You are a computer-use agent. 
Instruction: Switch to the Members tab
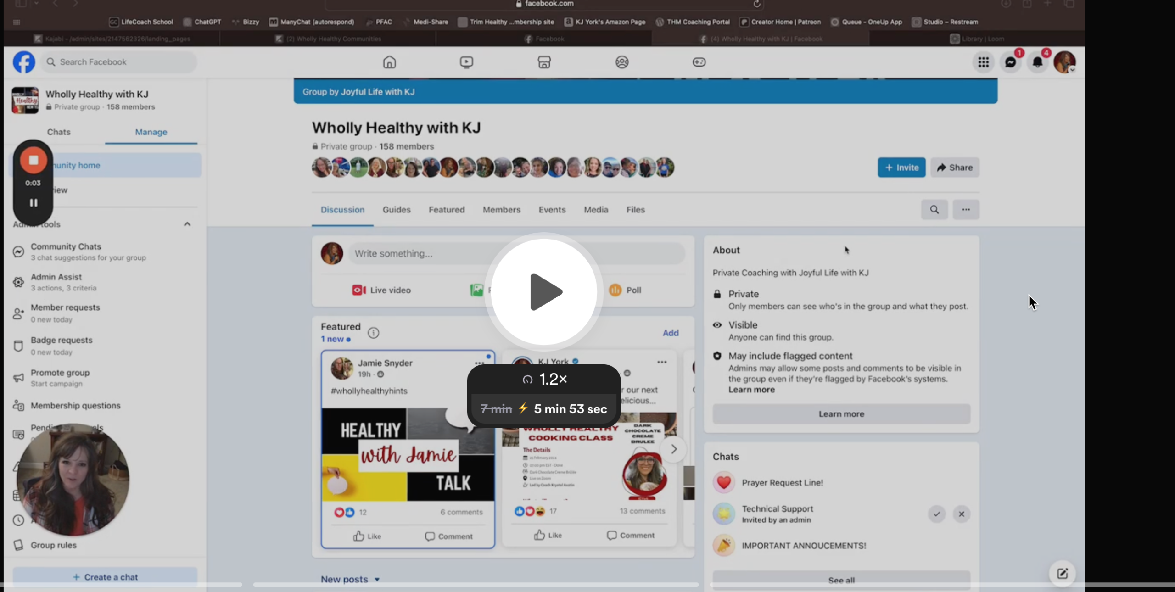501,210
